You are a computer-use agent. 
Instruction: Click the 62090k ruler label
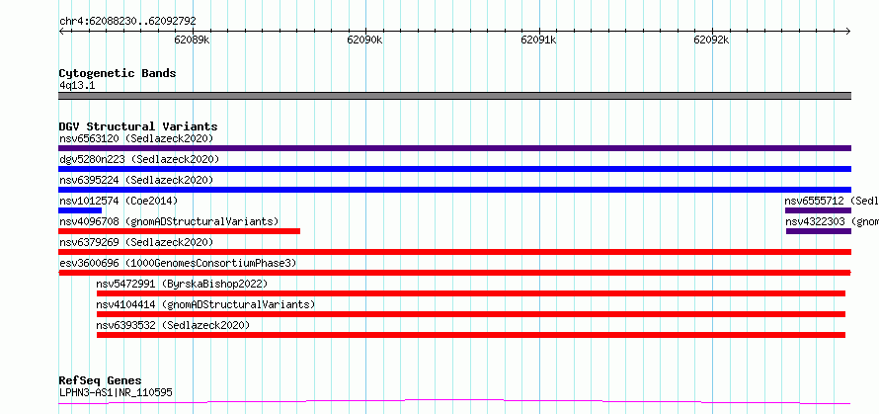click(x=365, y=40)
